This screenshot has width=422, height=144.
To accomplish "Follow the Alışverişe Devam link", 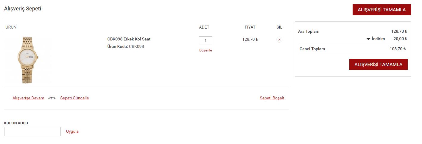I will tap(28, 98).
